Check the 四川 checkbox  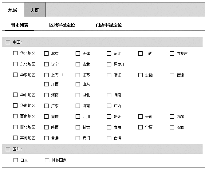pyautogui.click(x=78, y=117)
